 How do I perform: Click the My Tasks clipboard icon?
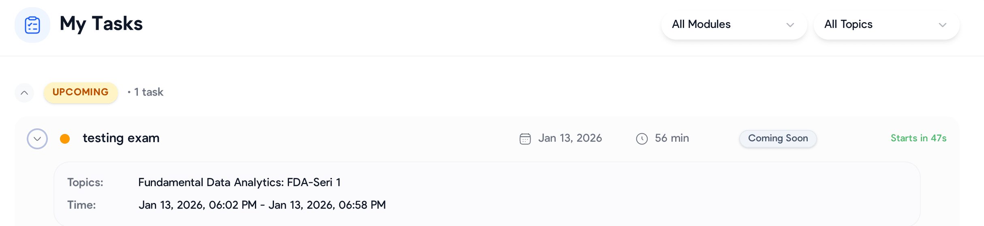click(x=32, y=25)
